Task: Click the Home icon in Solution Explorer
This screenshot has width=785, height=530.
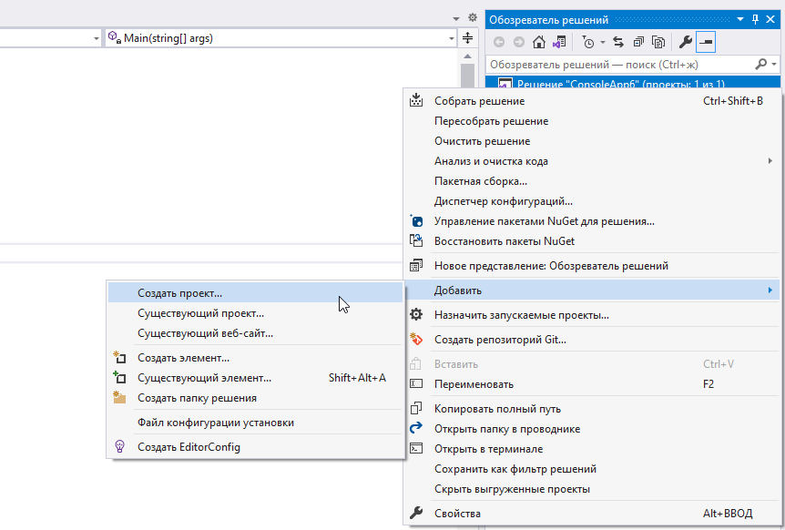Action: pos(539,42)
